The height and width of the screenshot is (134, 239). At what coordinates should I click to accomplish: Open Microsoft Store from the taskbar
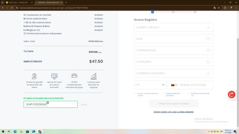(27, 131)
